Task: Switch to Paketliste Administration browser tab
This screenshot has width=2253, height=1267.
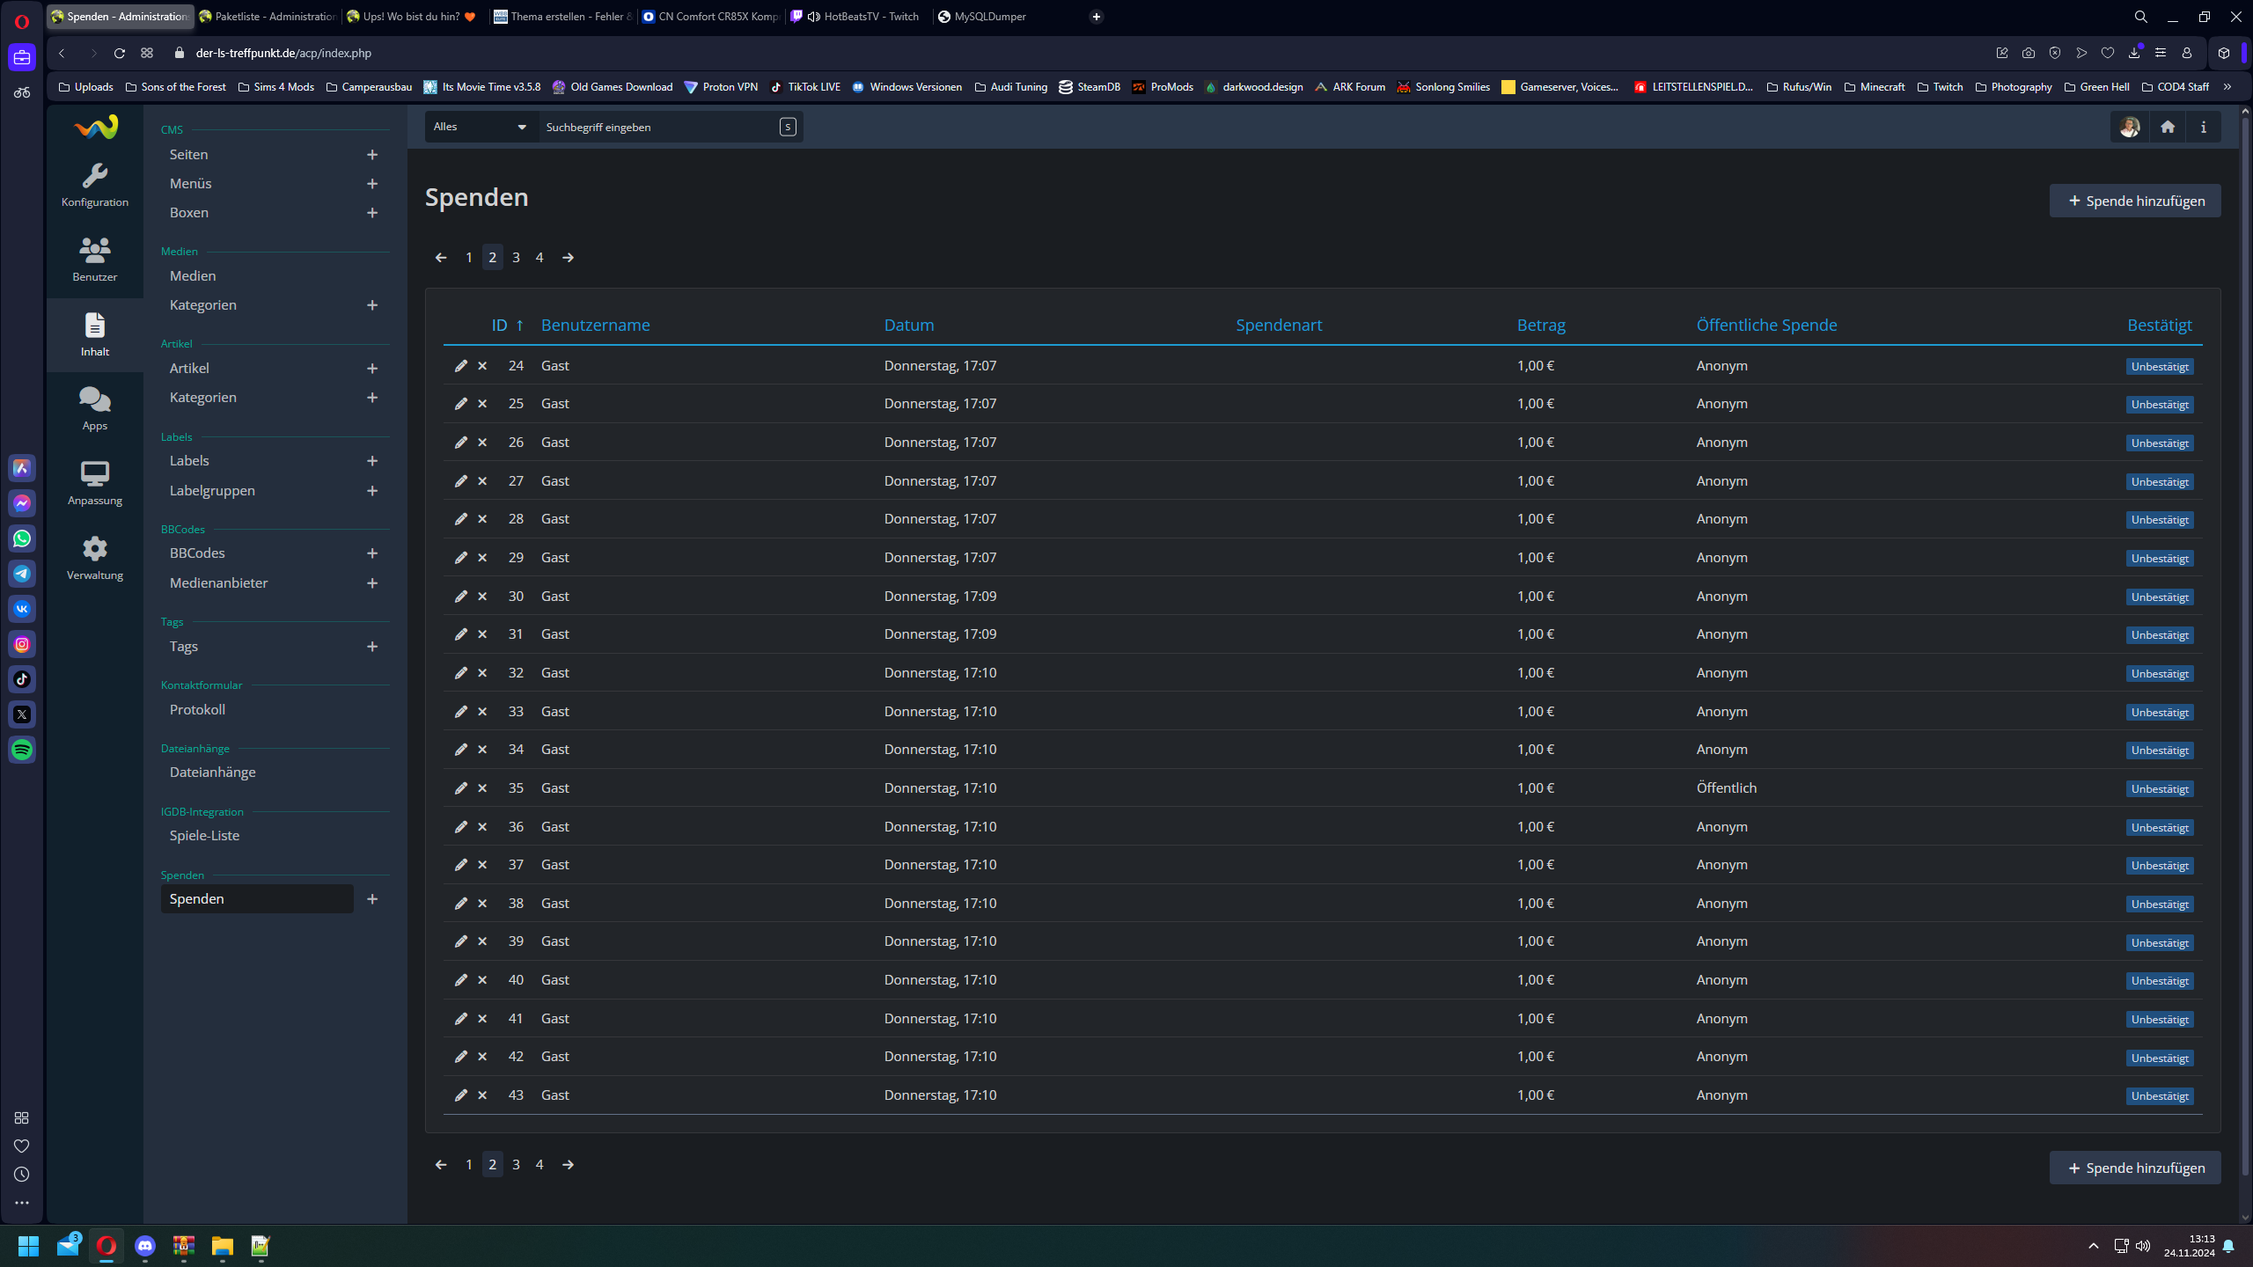Action: 268,17
